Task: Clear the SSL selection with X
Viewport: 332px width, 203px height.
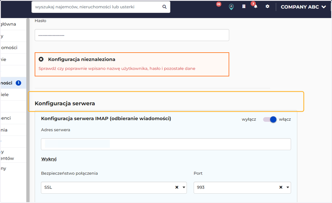Action: [177, 187]
